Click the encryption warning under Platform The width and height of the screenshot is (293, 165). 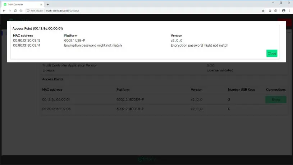point(93,45)
